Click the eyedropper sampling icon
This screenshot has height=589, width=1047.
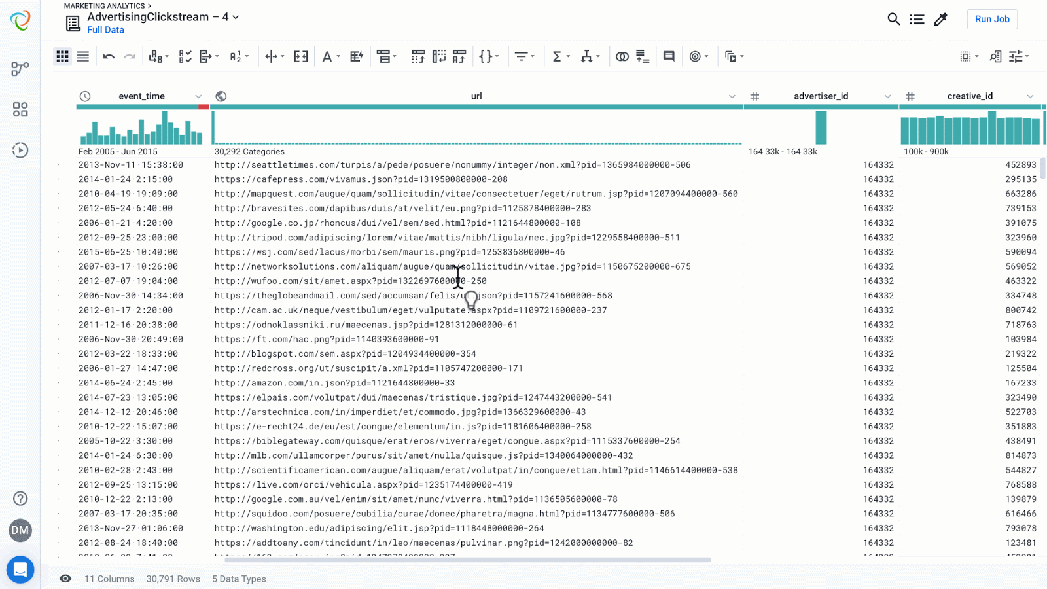click(941, 19)
